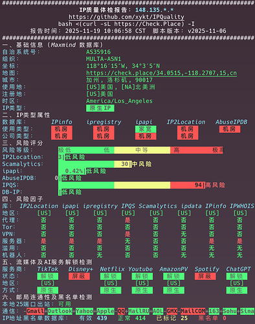This screenshot has height=324, width=255.
Task: Click the coordinates 118°16′15″W, 34°3′5″N
Action: click(123, 66)
